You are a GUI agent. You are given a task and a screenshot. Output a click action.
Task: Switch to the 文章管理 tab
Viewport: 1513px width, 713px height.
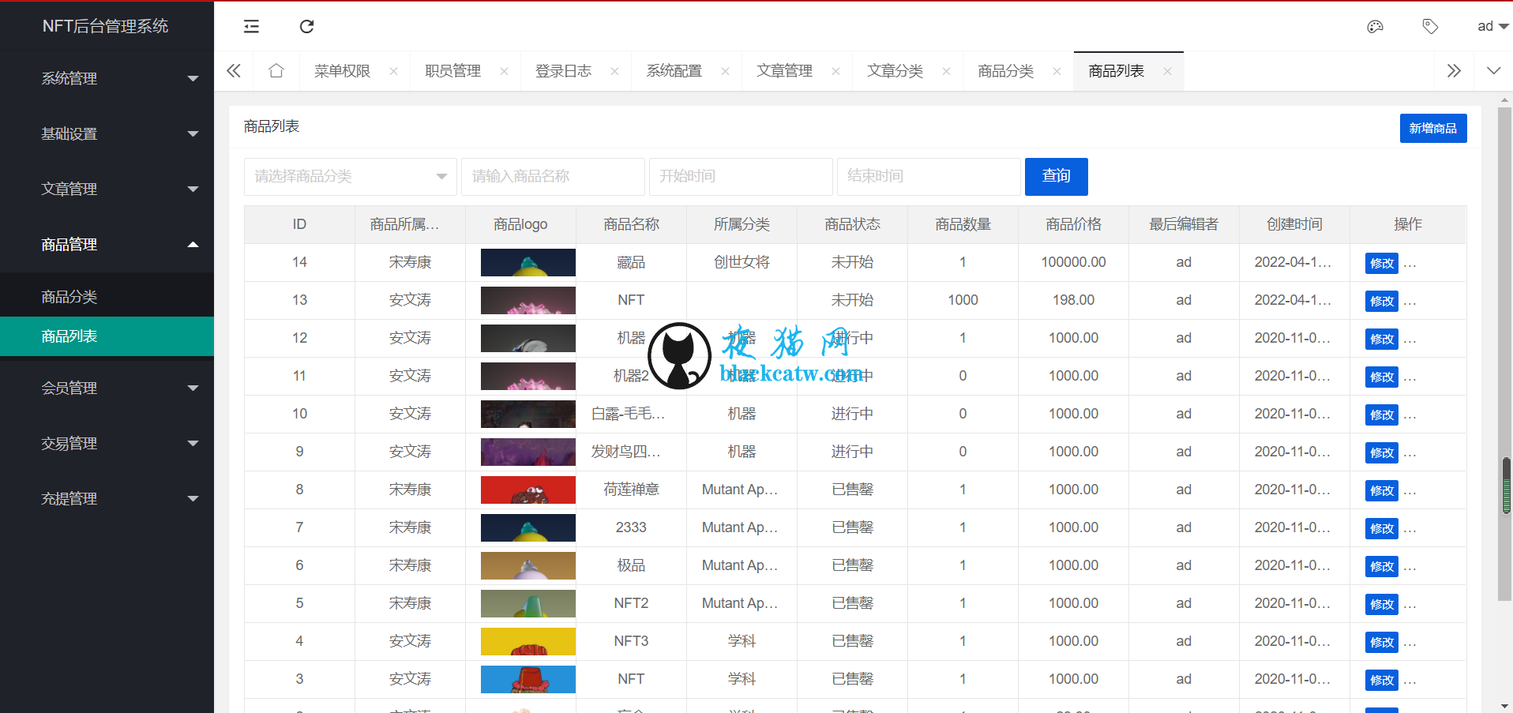(784, 71)
